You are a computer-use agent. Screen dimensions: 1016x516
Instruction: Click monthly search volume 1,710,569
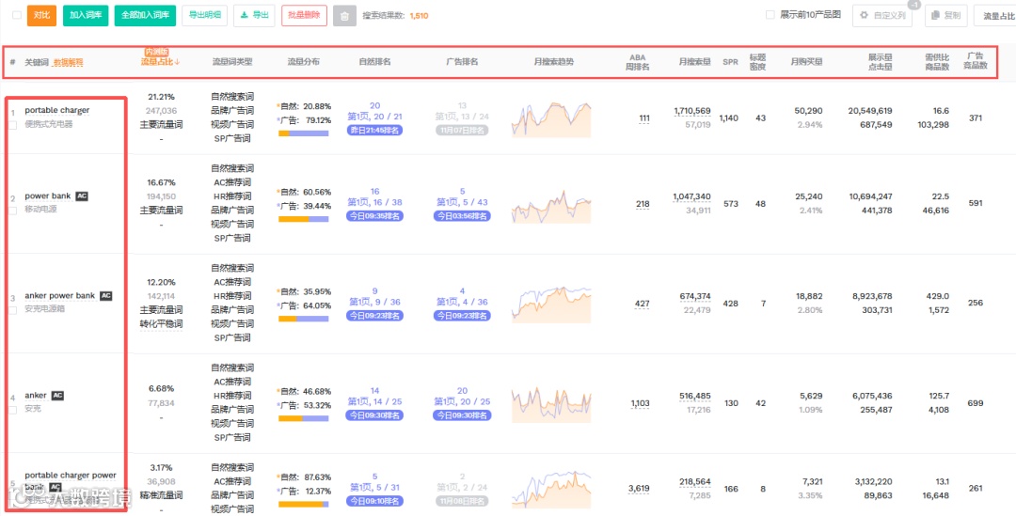click(692, 111)
